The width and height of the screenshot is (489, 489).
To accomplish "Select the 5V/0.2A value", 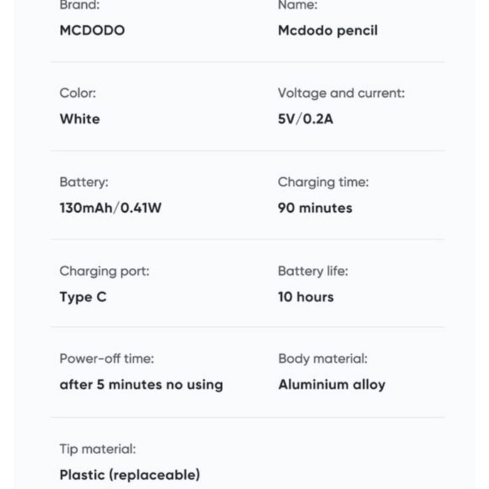I will 305,119.
